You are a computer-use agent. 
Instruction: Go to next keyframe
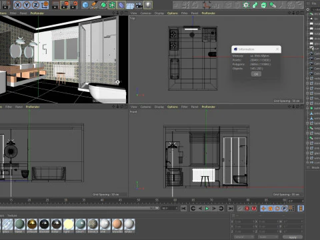[221, 209]
